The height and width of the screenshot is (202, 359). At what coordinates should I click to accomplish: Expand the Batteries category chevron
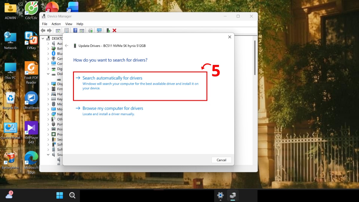48,48
